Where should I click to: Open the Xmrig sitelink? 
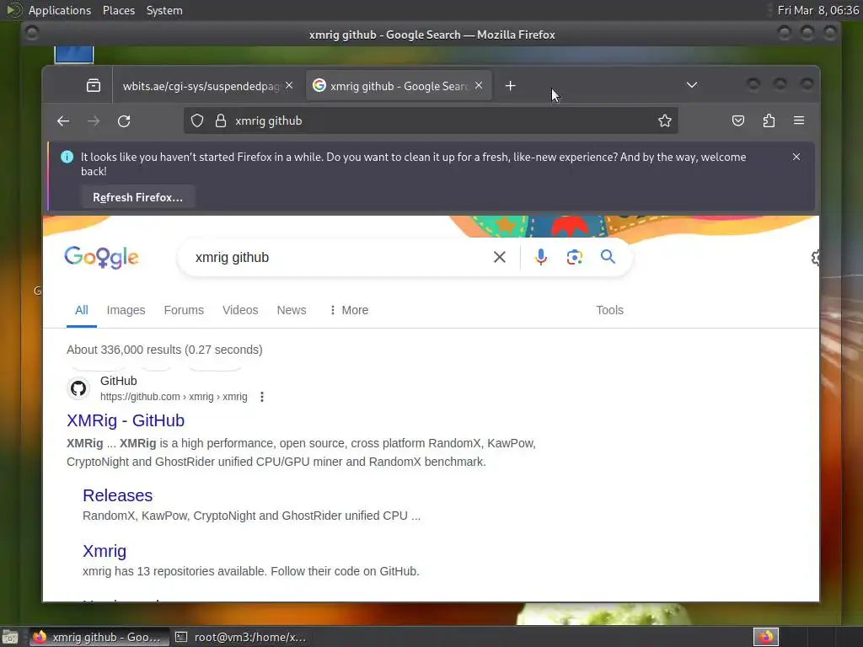tap(104, 551)
